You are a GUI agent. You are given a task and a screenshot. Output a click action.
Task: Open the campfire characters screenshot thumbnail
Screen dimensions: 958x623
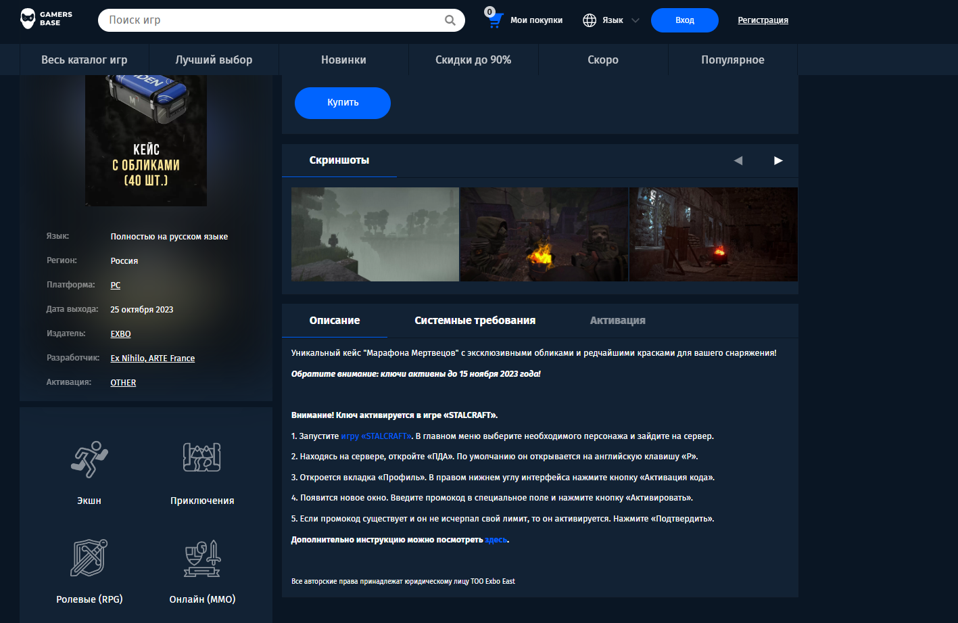(544, 234)
